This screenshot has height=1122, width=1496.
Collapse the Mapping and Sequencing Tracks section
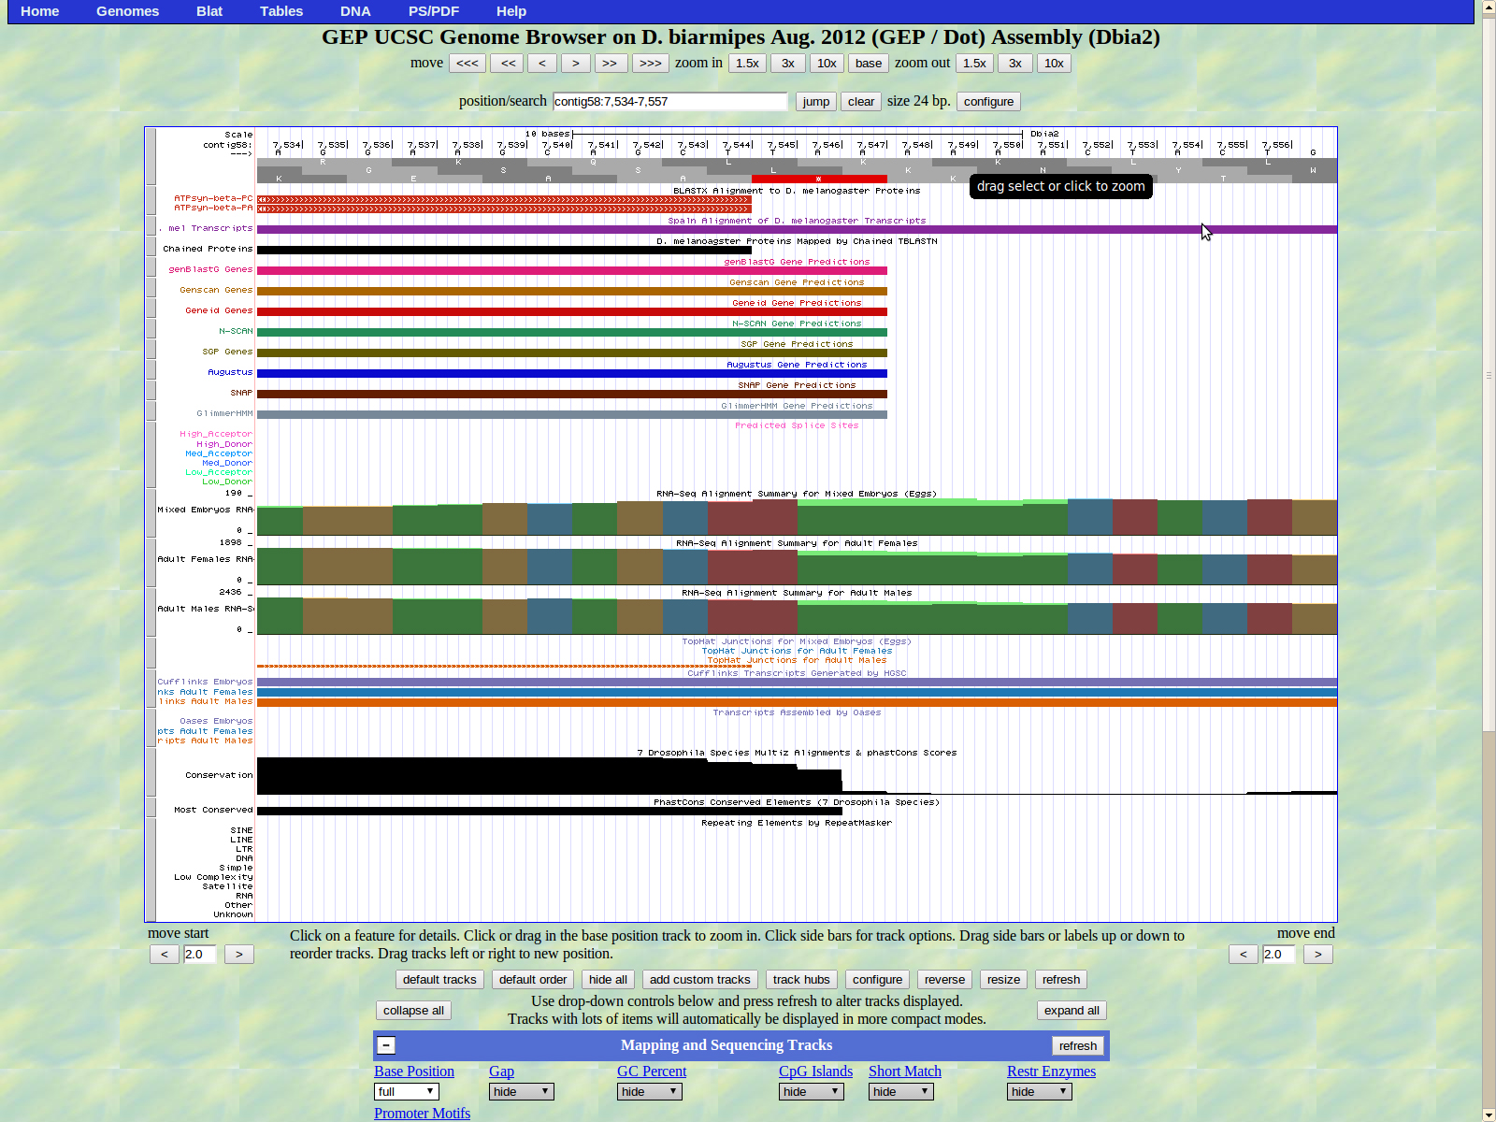(386, 1045)
